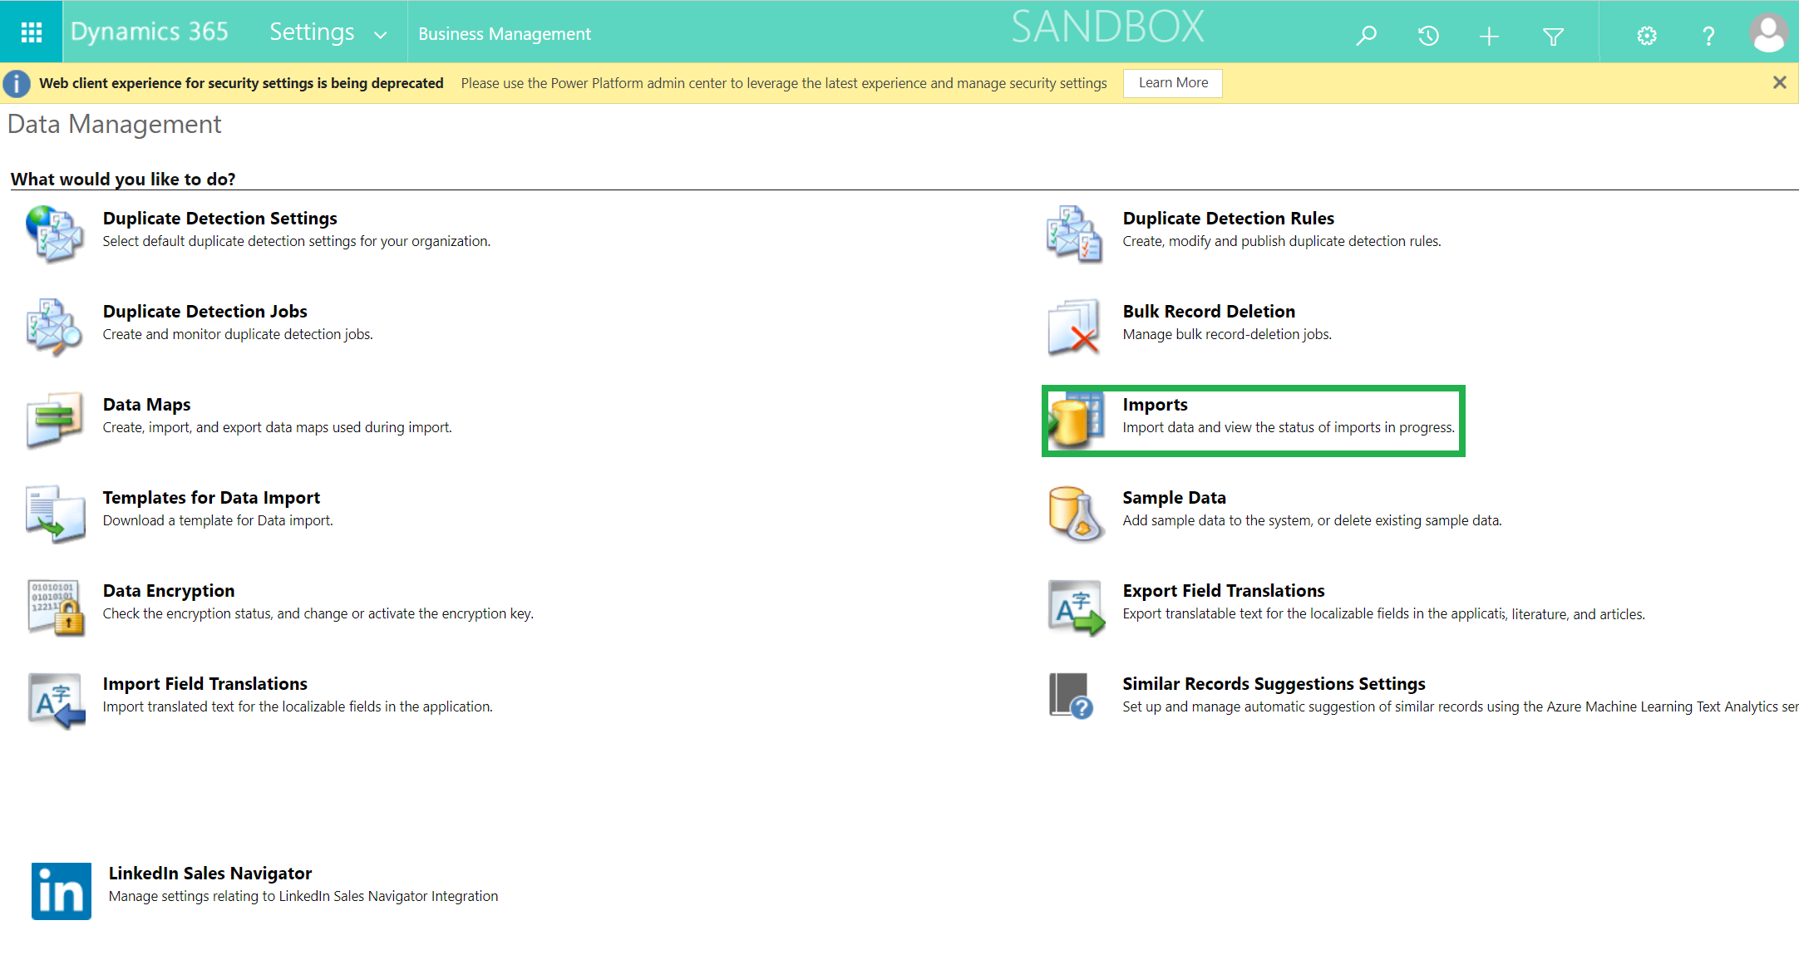Click the Sample Data flask icon
1799x955 pixels.
pyautogui.click(x=1075, y=513)
